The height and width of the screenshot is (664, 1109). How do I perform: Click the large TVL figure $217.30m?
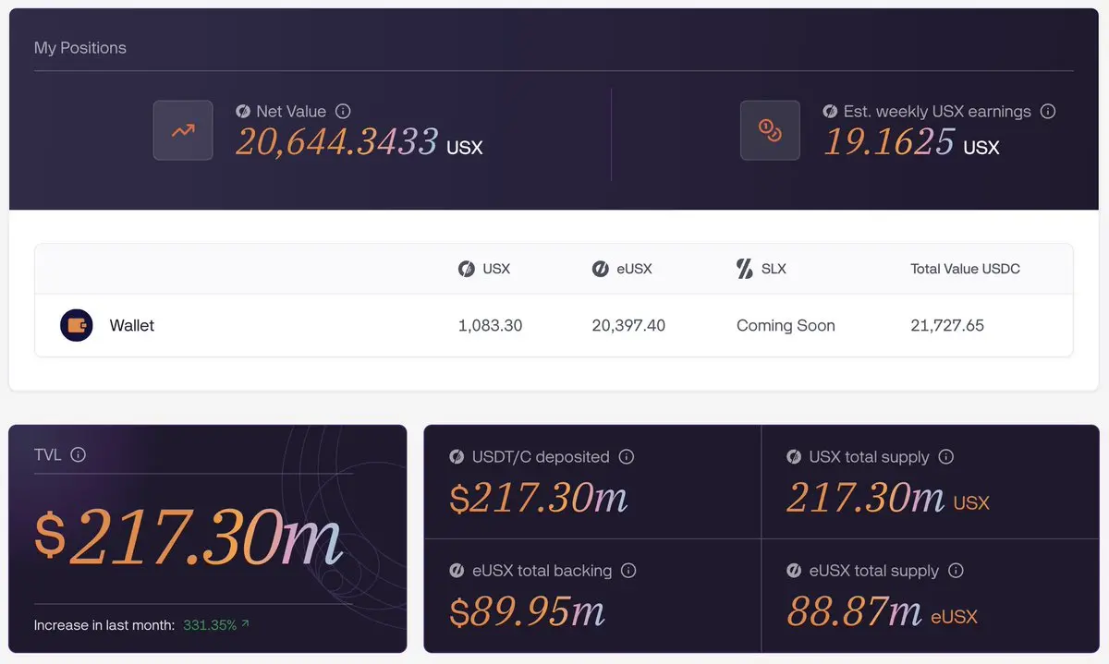(189, 538)
